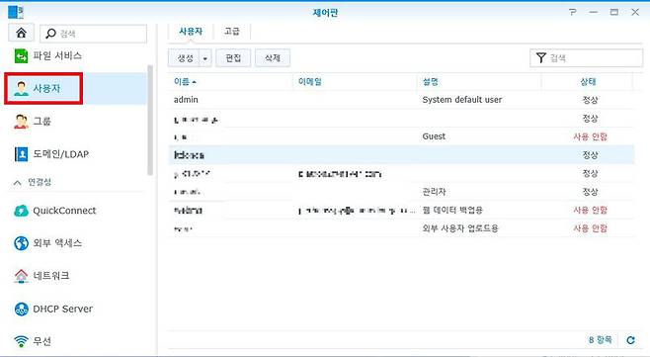
Task: Open the Group (그룹) icon
Action: [21, 122]
